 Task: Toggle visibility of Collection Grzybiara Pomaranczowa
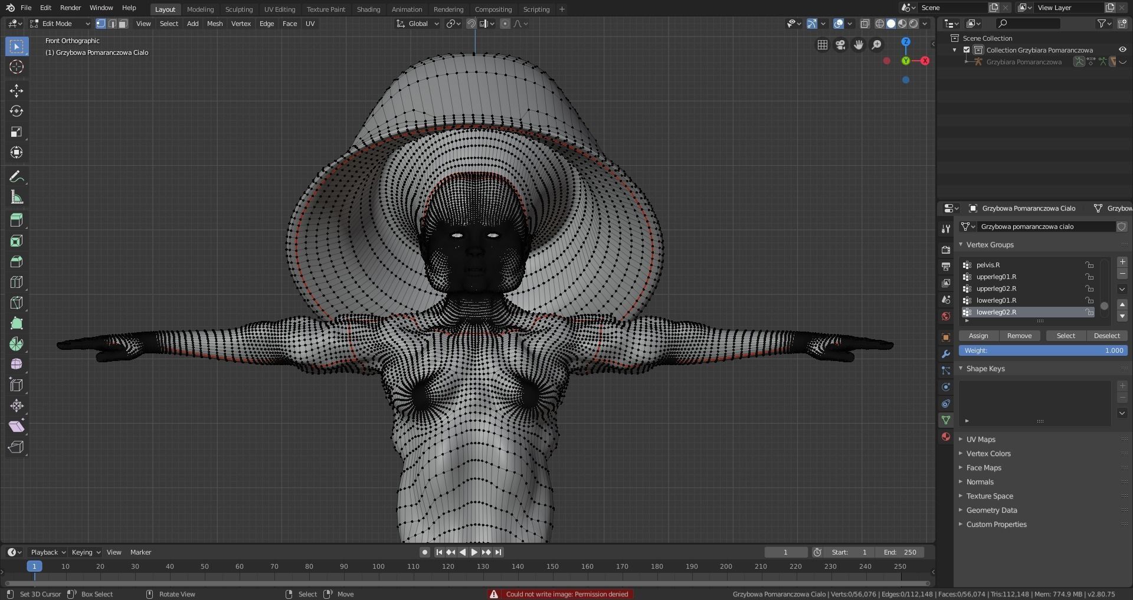click(1122, 50)
